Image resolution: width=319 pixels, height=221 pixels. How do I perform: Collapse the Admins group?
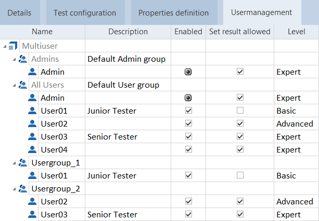(x=14, y=60)
